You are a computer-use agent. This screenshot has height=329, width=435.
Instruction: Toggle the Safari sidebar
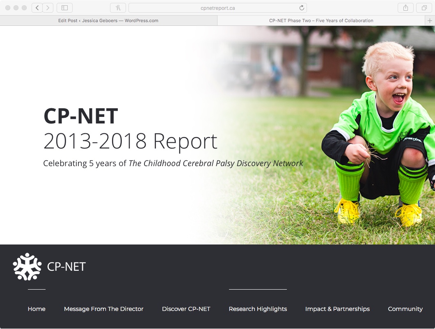tap(64, 7)
